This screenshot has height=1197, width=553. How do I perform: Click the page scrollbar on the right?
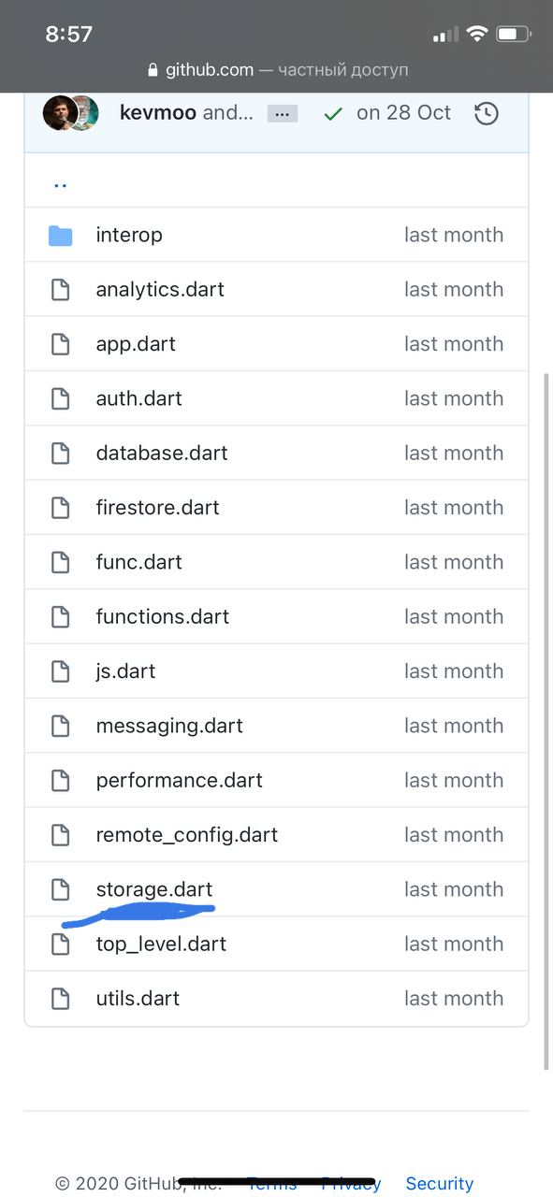(547, 720)
